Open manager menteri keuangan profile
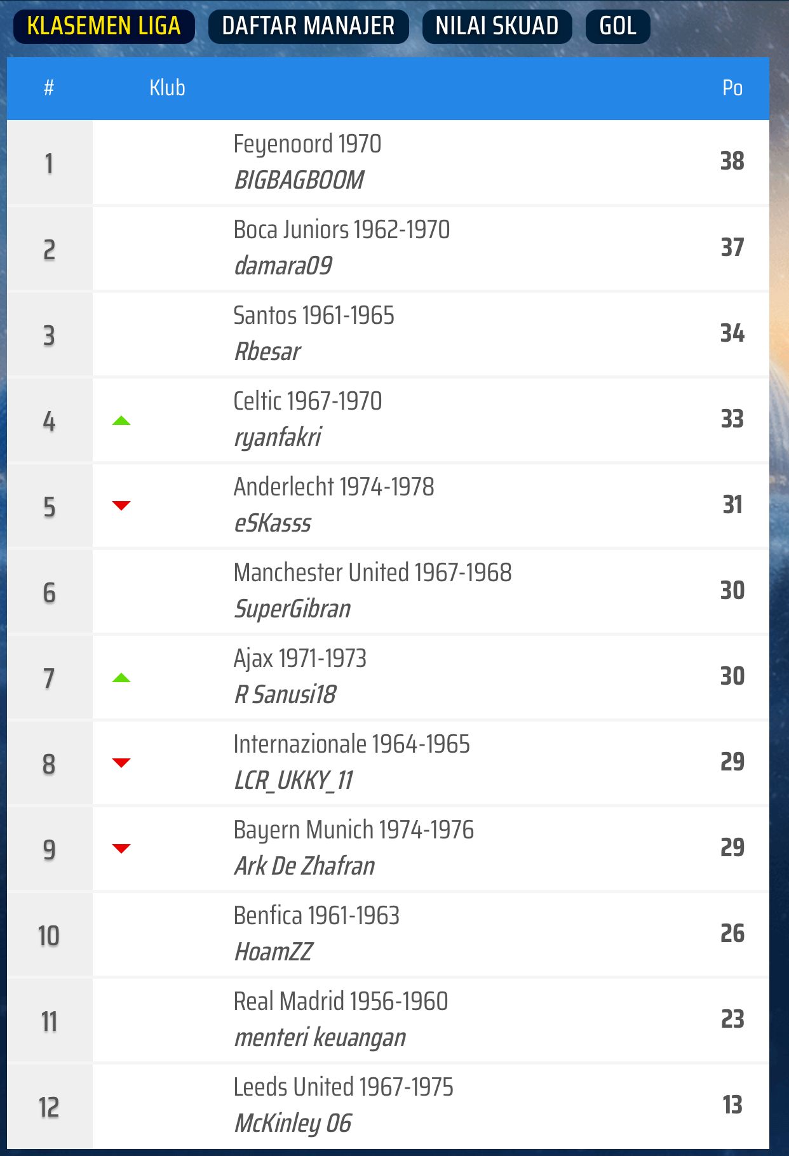The image size is (789, 1156). point(320,1037)
